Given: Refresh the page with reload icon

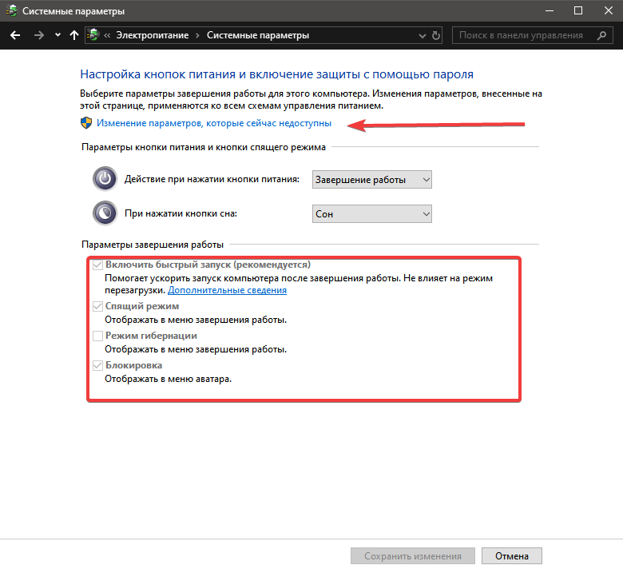Looking at the screenshot, I should pos(436,35).
